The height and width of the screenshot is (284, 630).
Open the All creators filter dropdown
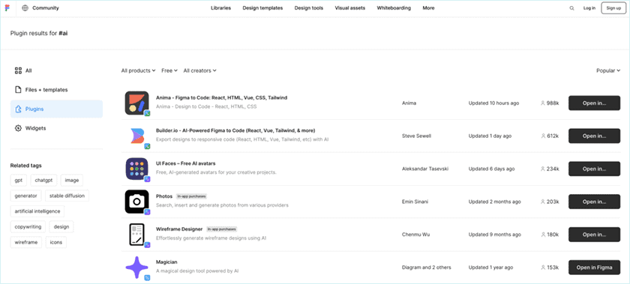point(199,70)
